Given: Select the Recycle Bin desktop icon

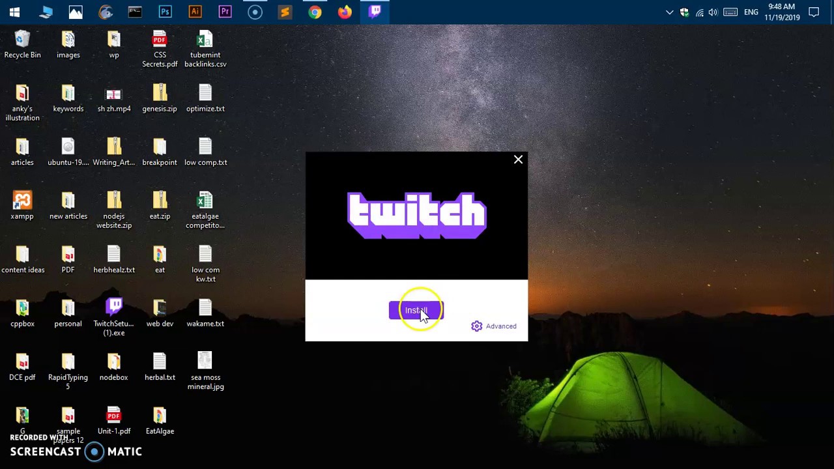Looking at the screenshot, I should click(x=22, y=44).
